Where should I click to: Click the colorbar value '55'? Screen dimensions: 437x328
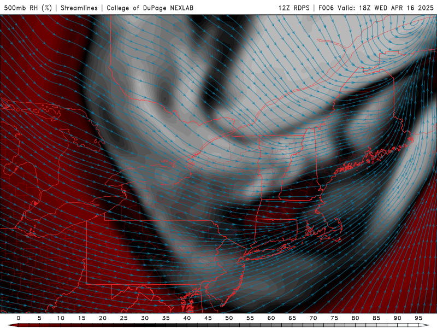[250, 318]
